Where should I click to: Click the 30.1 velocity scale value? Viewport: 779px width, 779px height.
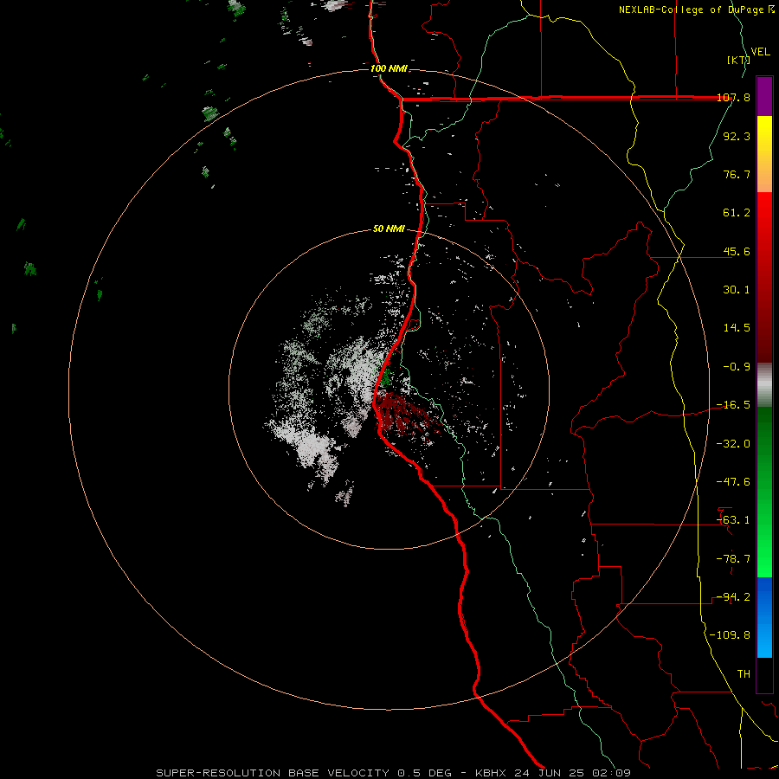[737, 290]
